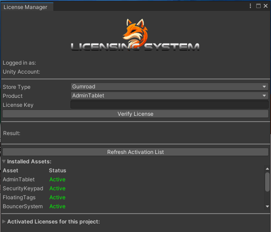The image size is (271, 232).
Task: Click Refresh Activation List button
Action: tap(135, 152)
